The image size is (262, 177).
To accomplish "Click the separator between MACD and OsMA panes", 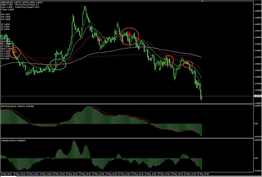I will [x=127, y=138].
